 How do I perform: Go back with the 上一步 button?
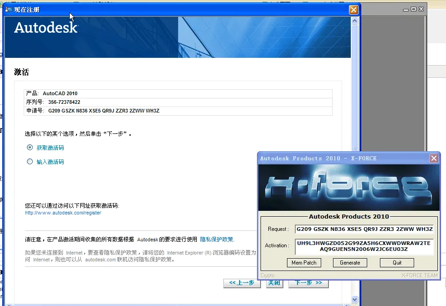click(241, 283)
